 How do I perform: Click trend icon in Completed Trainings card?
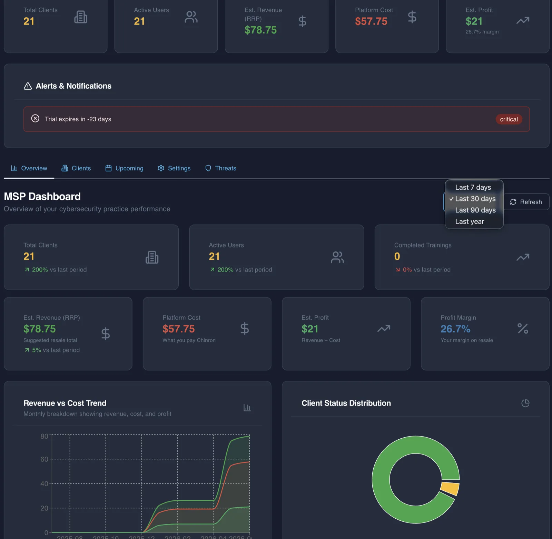(x=523, y=257)
